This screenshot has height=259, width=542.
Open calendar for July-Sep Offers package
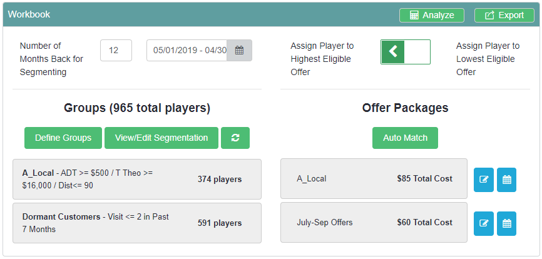point(507,223)
